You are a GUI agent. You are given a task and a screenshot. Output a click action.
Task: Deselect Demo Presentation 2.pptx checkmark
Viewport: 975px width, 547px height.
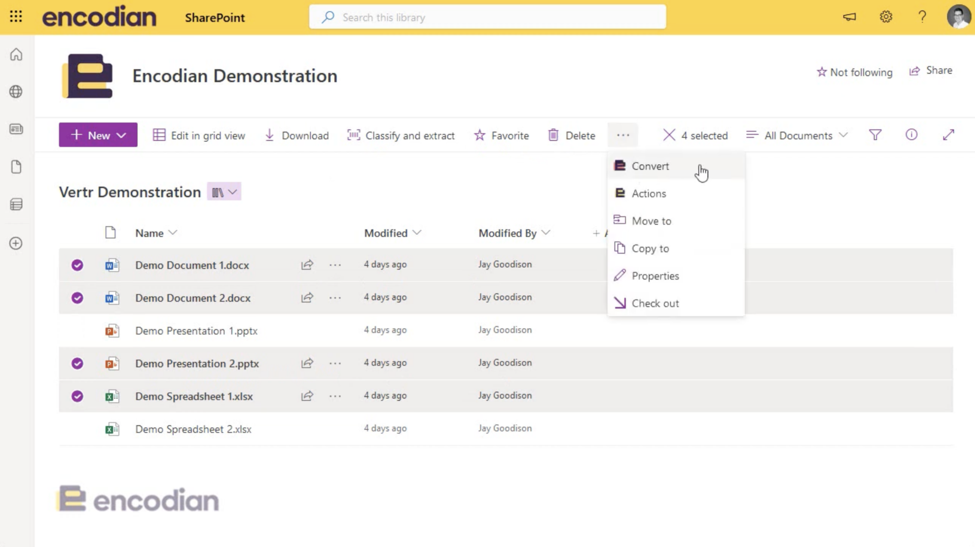(x=77, y=363)
